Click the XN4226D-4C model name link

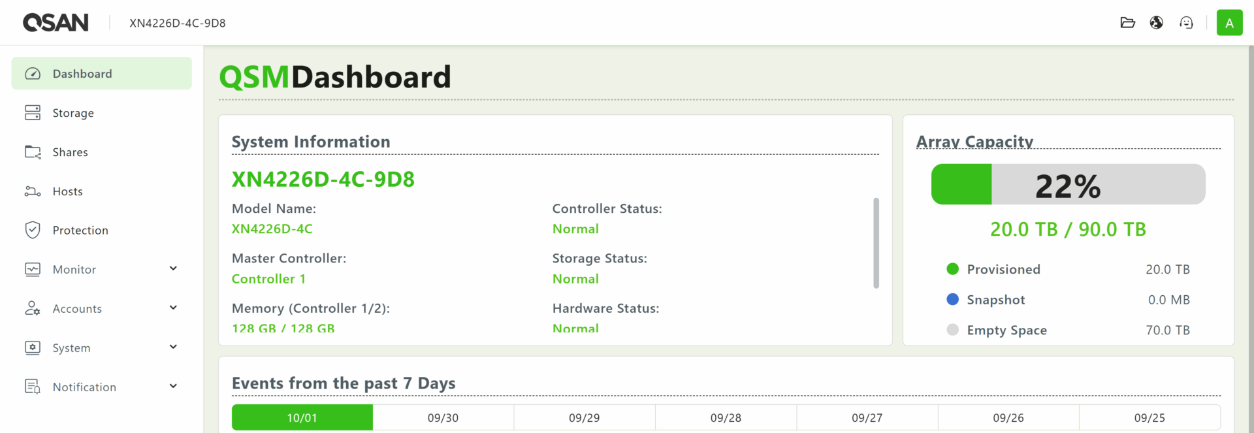272,229
